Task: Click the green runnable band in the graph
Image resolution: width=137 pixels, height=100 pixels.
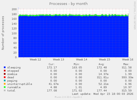Action: (x=73, y=15)
